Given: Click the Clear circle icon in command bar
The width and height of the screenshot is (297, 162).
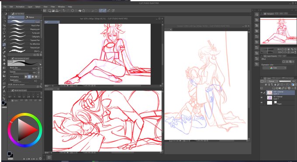Looking at the screenshot, I should coord(73,11).
